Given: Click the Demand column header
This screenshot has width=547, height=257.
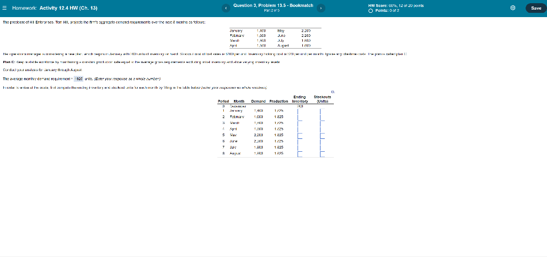Looking at the screenshot, I should (259, 101).
